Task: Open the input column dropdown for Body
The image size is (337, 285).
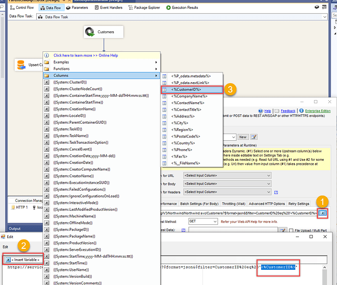Action: [x=227, y=184]
